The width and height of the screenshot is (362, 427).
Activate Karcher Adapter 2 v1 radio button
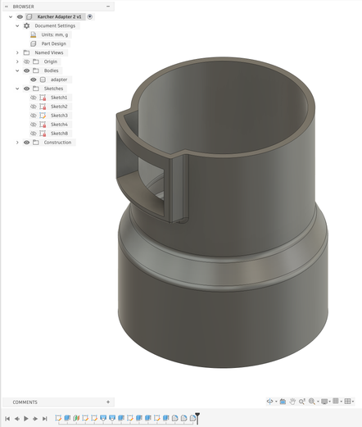click(x=90, y=16)
